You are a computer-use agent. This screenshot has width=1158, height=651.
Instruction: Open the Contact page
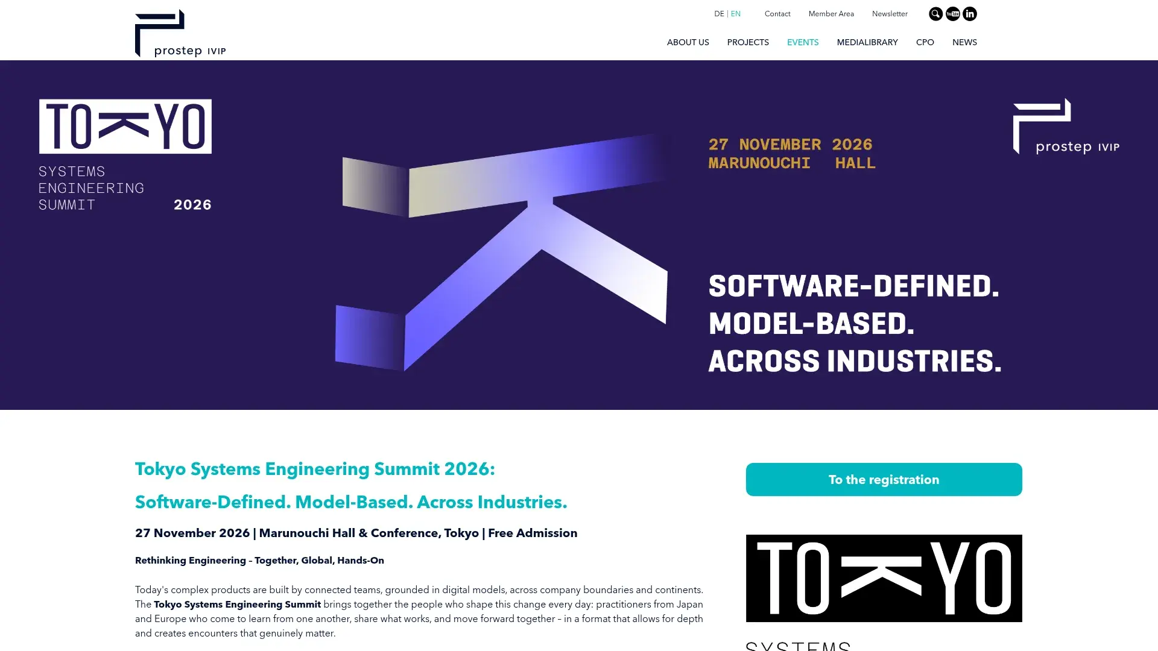pyautogui.click(x=777, y=14)
